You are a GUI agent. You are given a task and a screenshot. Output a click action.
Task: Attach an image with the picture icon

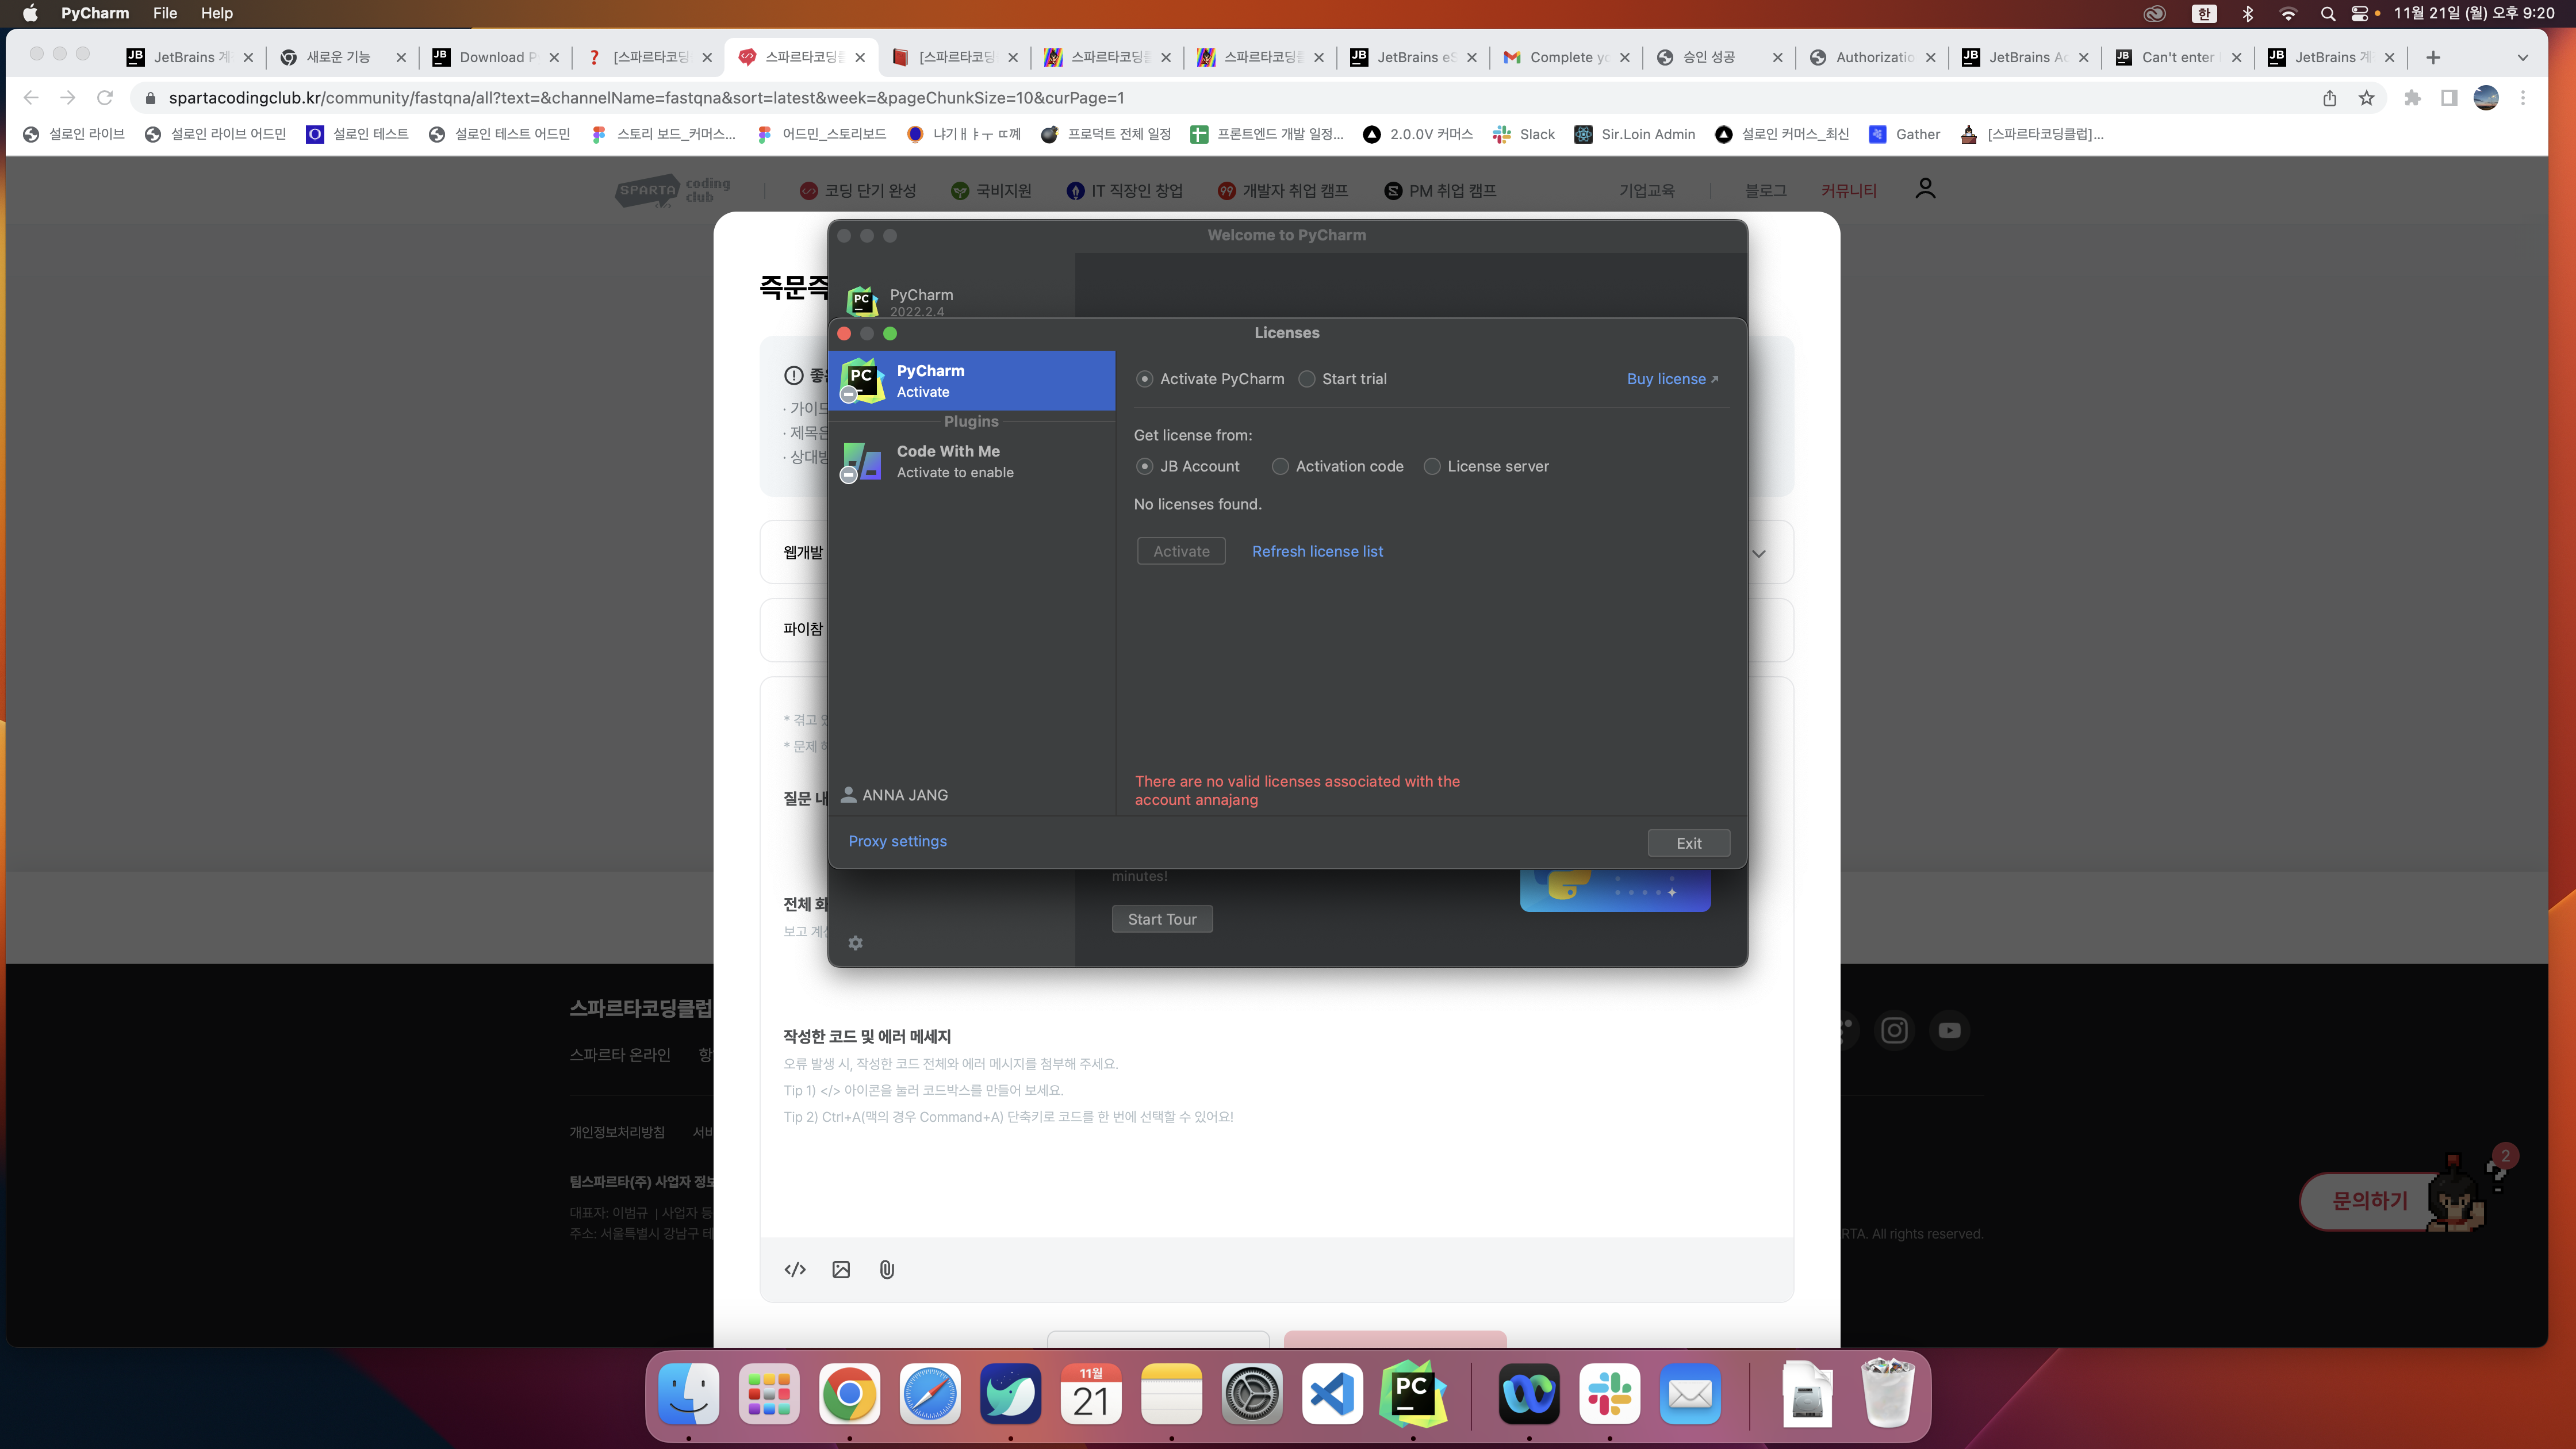[841, 1269]
